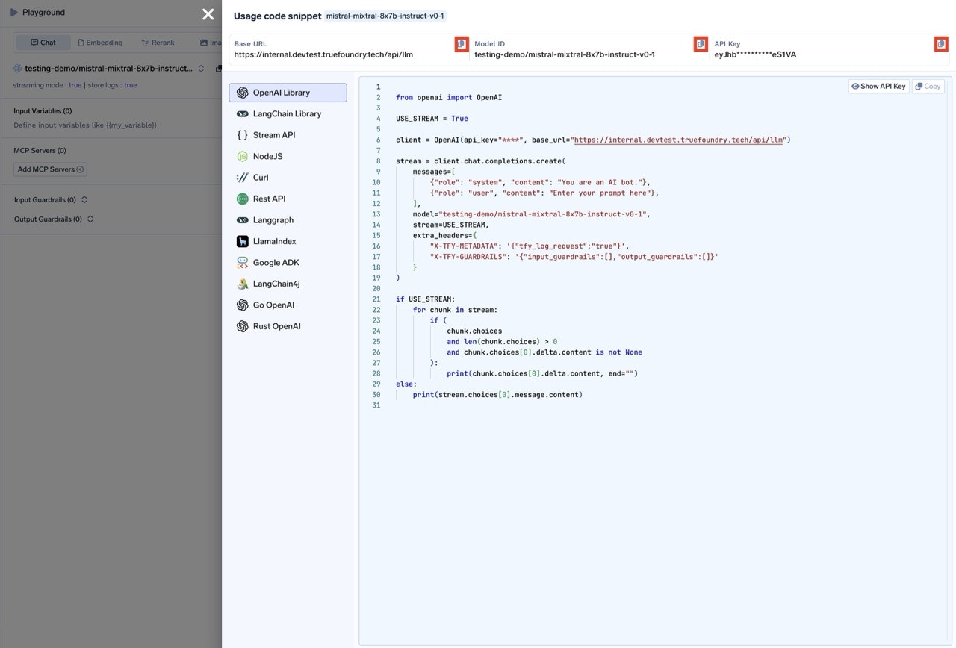Viewport: 956px width, 648px height.
Task: Click the Playground heading
Action: pyautogui.click(x=43, y=13)
